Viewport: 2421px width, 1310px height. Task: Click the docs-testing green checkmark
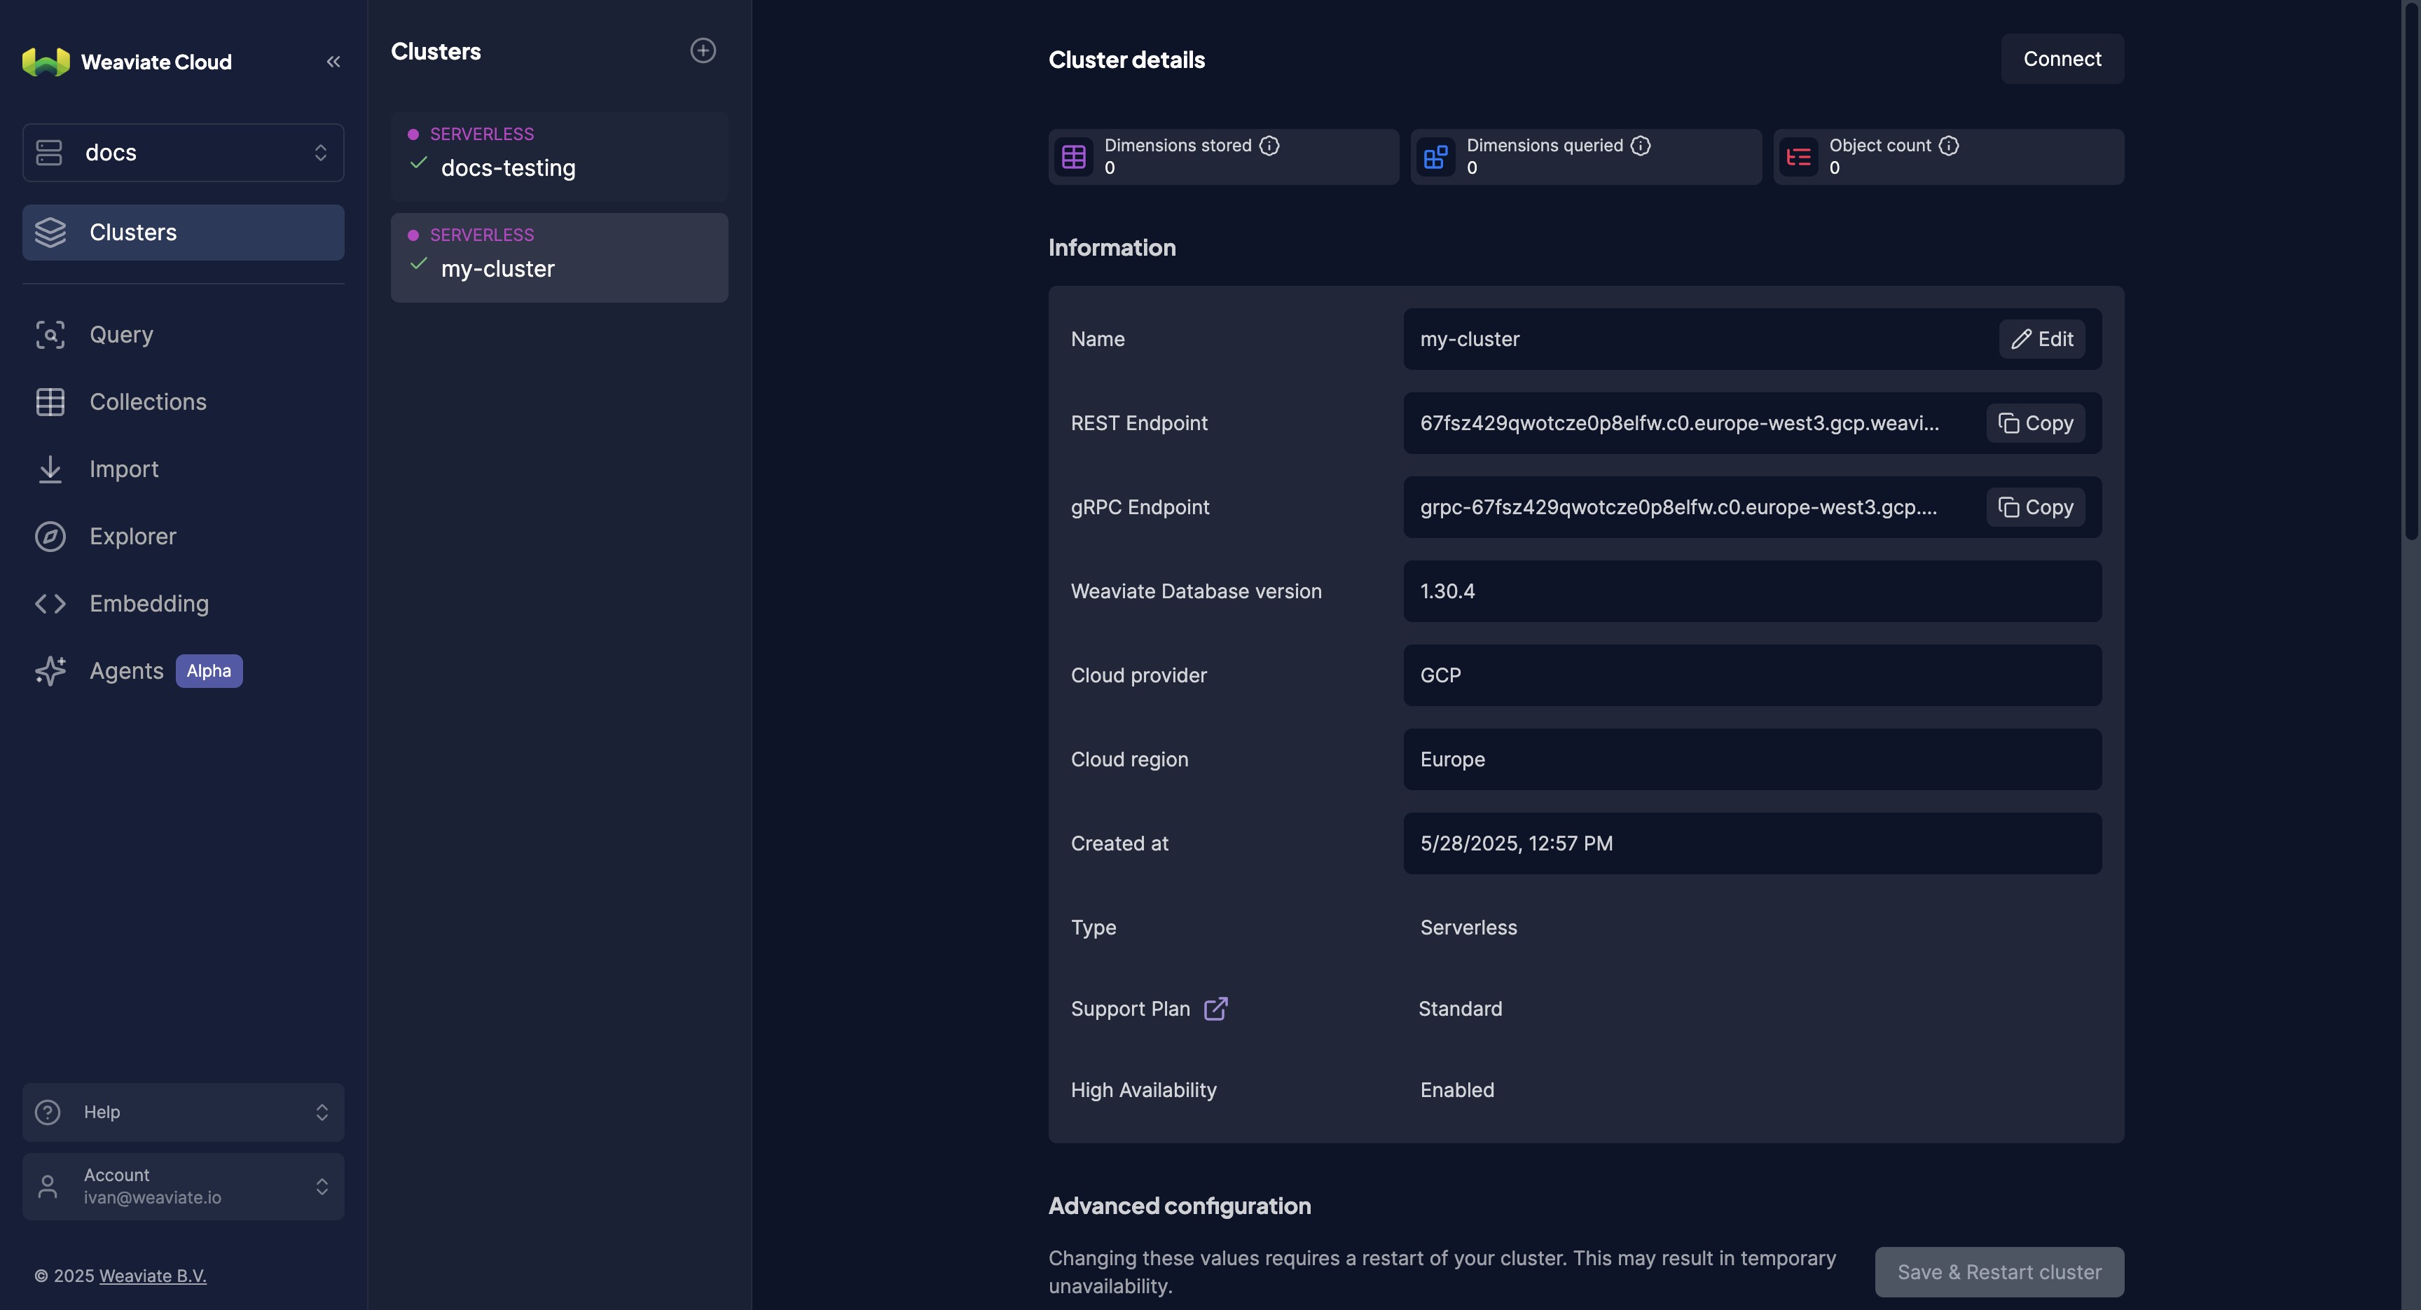pyautogui.click(x=419, y=163)
